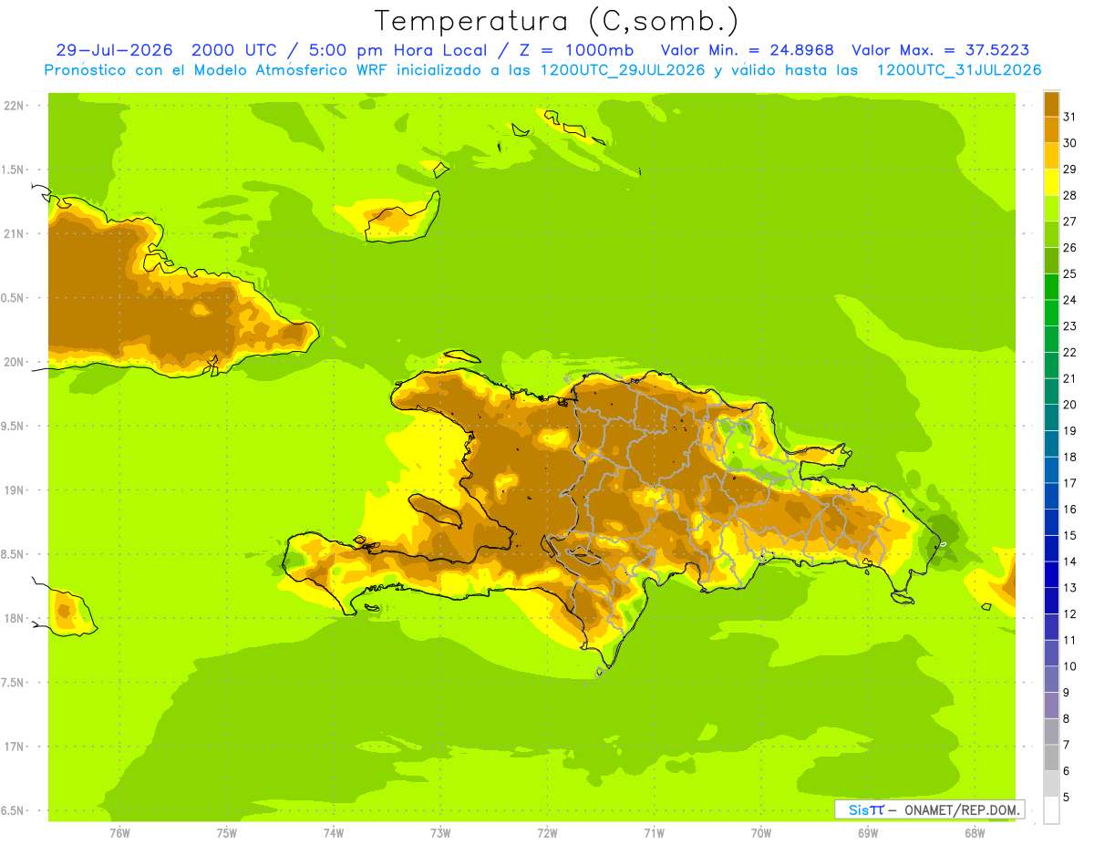This screenshot has width=1094, height=845.
Task: Click the "20N" latitude label
Action: pyautogui.click(x=15, y=362)
